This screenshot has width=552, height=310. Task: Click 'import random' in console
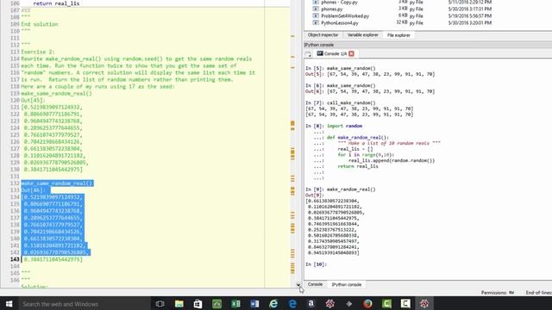[344, 126]
